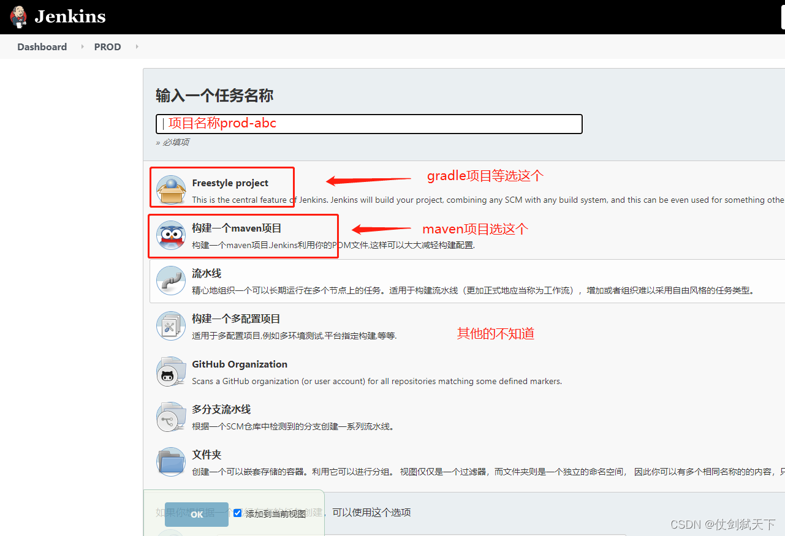Select the 文件夹 folder project icon
This screenshot has width=785, height=536.
170,462
